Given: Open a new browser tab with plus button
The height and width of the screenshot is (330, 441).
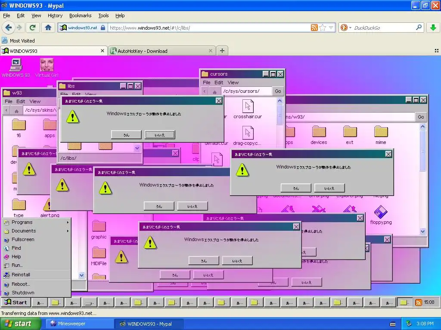Looking at the screenshot, I should (x=222, y=51).
